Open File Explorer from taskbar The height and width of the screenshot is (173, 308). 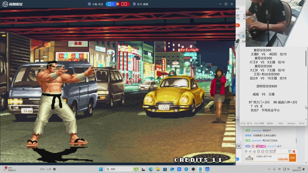click(158, 169)
